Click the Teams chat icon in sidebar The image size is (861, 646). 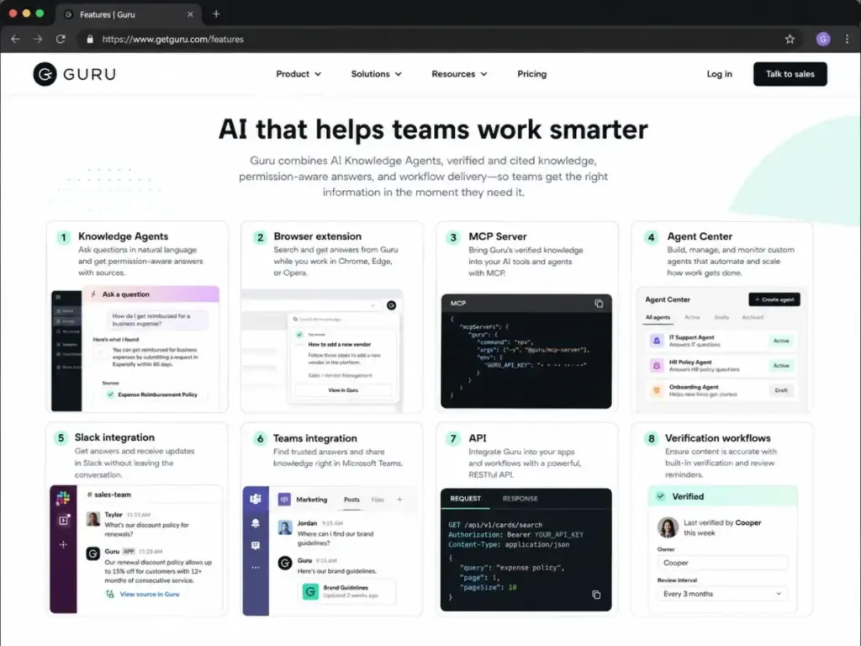256,545
